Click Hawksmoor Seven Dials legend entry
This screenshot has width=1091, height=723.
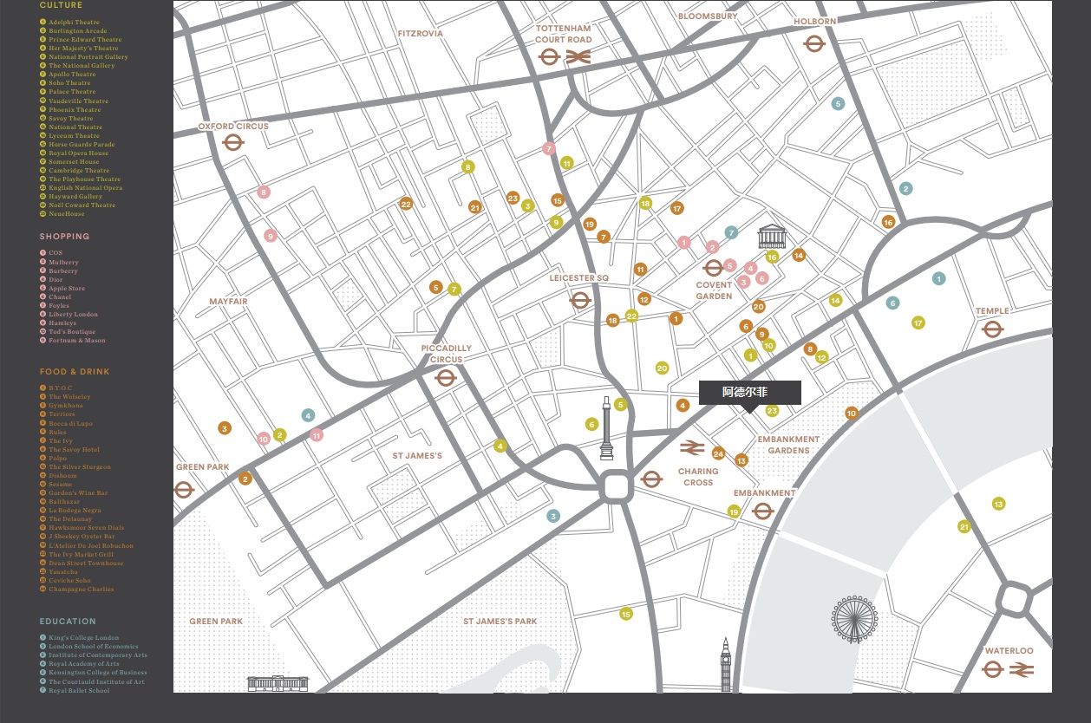[86, 528]
